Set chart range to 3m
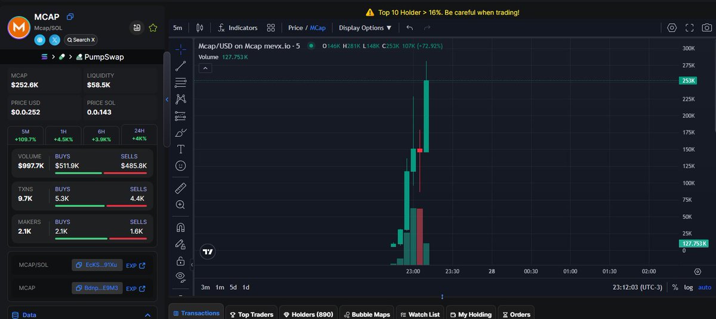This screenshot has height=319, width=716. [x=205, y=287]
